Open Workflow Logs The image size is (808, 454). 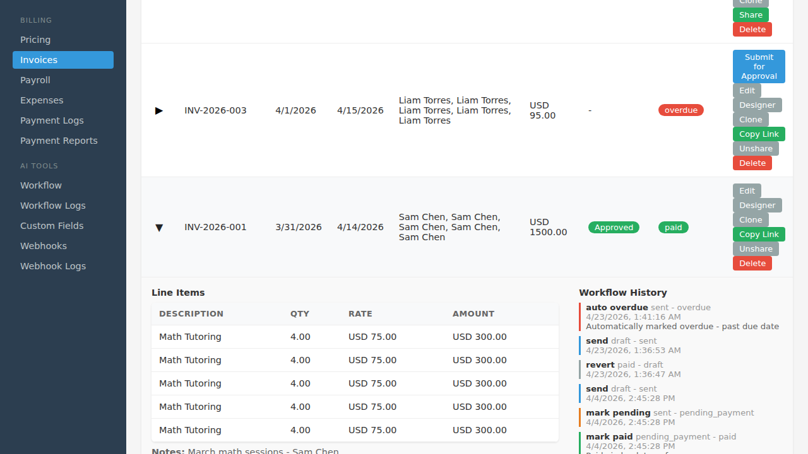click(x=63, y=206)
